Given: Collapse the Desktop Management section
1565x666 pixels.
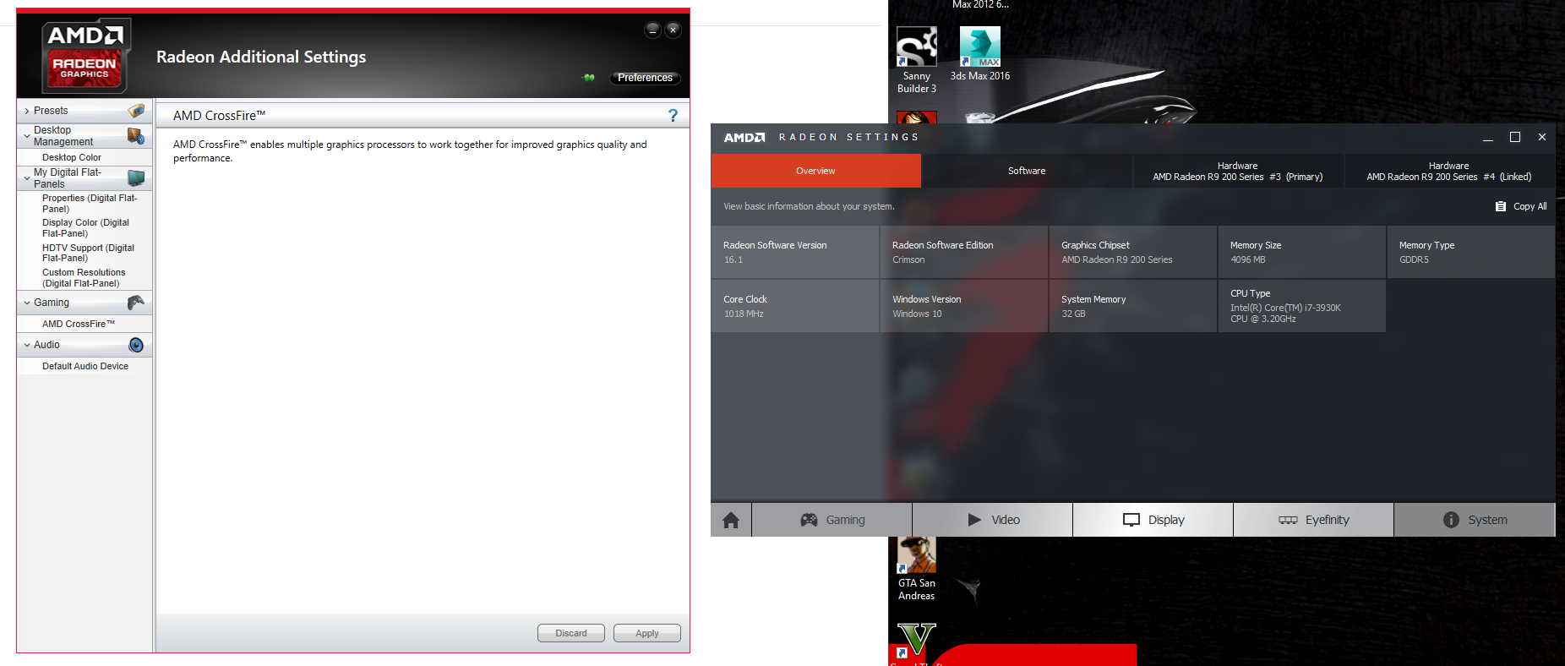Looking at the screenshot, I should [27, 135].
